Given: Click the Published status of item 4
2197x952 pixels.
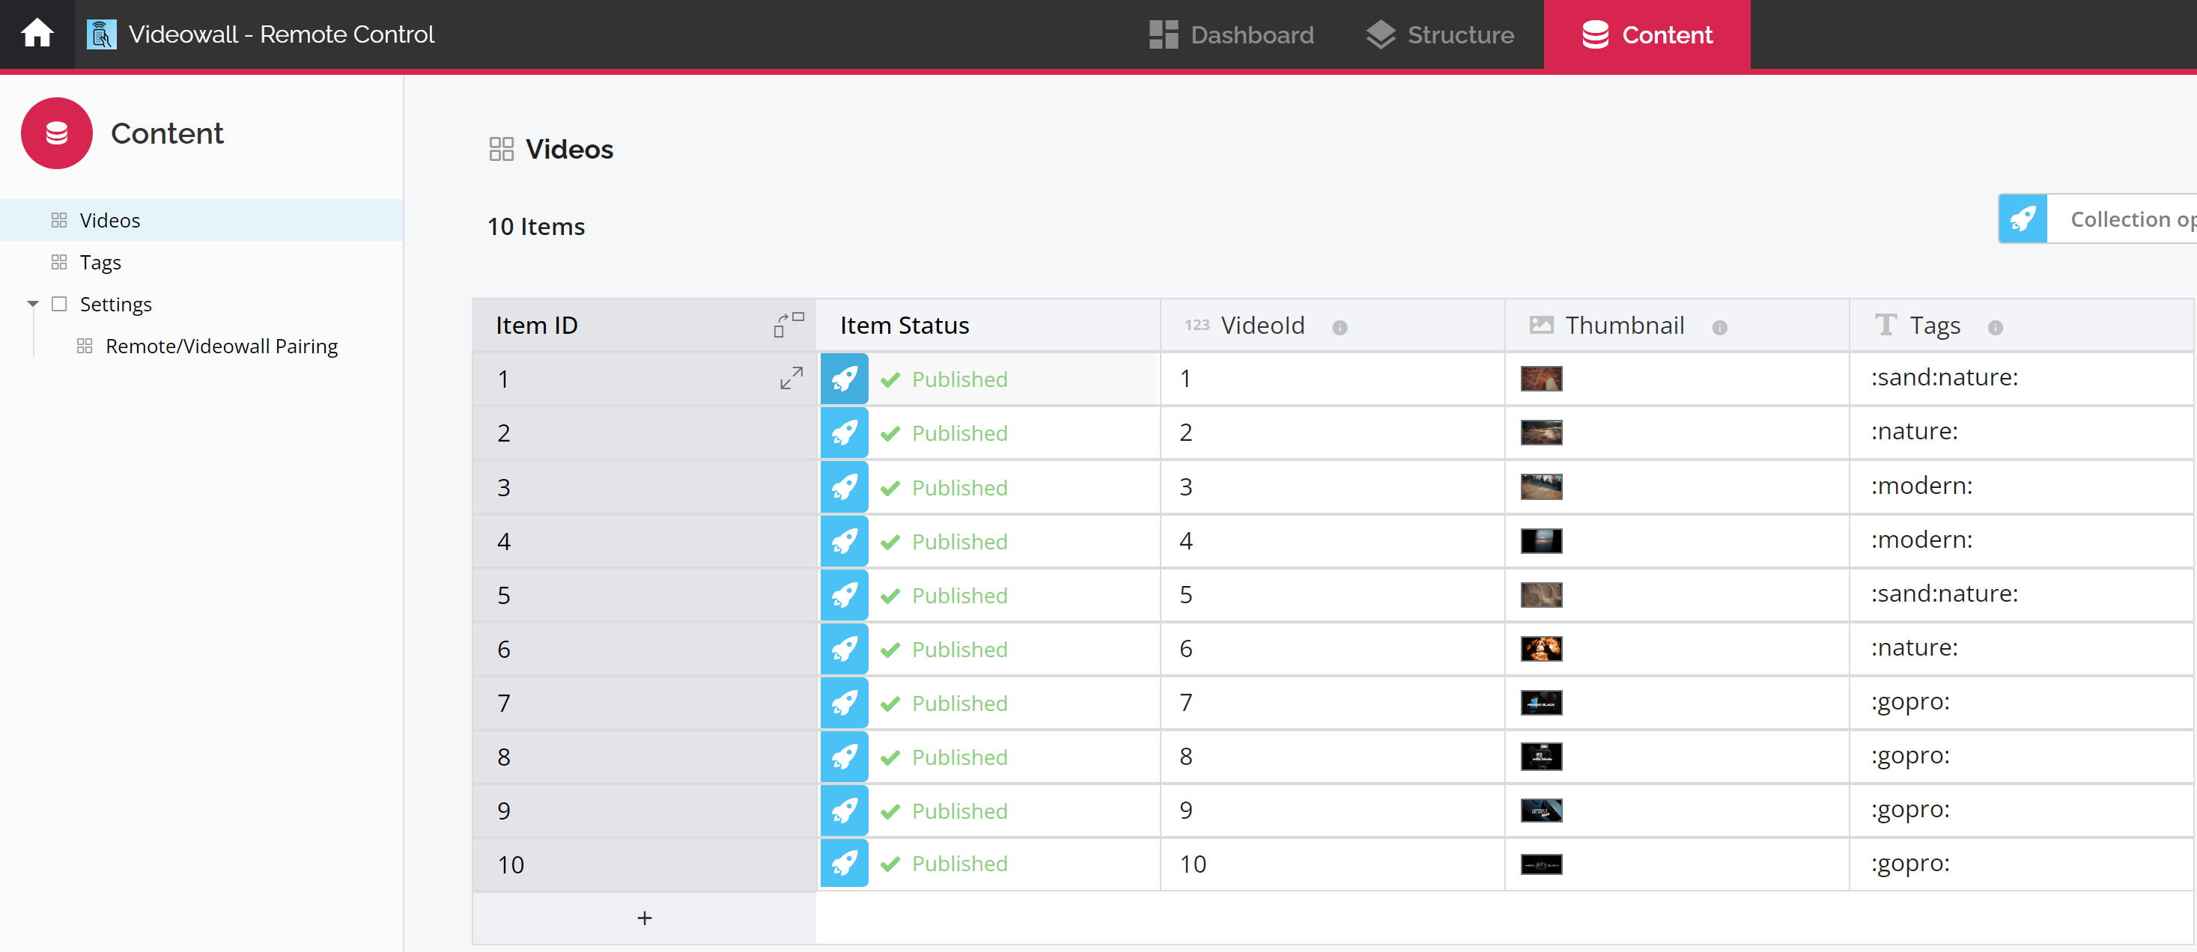Looking at the screenshot, I should 944,541.
